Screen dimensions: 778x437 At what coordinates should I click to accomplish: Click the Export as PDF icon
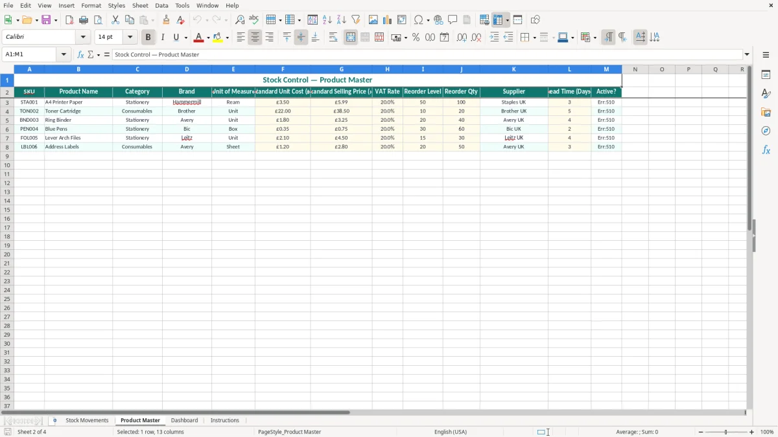pyautogui.click(x=69, y=20)
